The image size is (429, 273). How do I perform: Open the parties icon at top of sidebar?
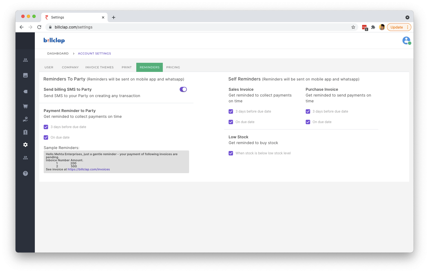pyautogui.click(x=25, y=60)
